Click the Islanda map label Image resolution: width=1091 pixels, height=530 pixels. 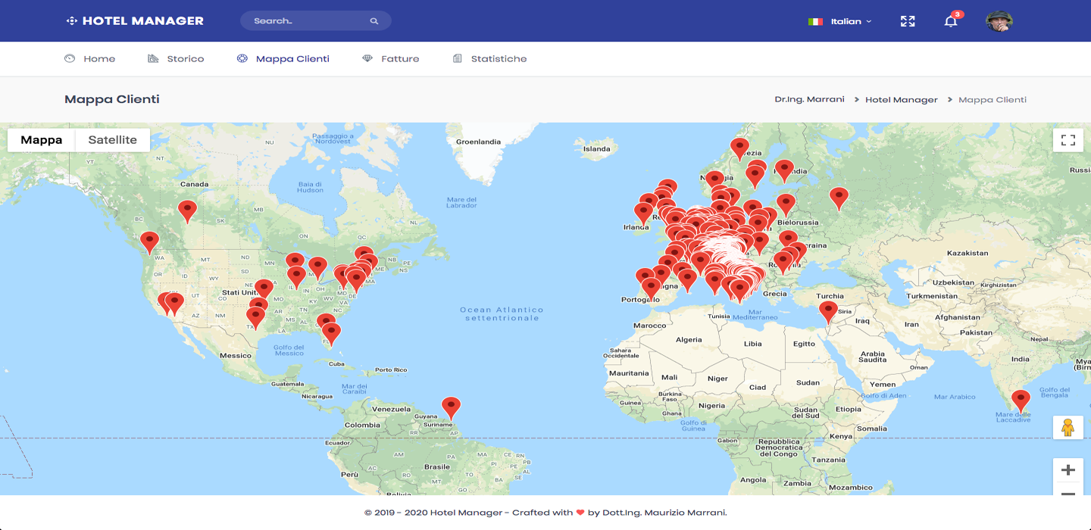(596, 149)
